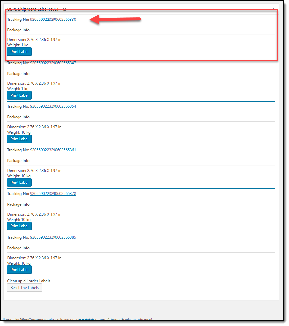Click the Reset The Labels button
The height and width of the screenshot is (326, 289).
tap(24, 288)
